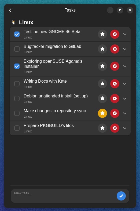Star the Exploring openSUSE Agama's installer task
Image resolution: width=140 pixels, height=211 pixels.
pyautogui.click(x=102, y=66)
